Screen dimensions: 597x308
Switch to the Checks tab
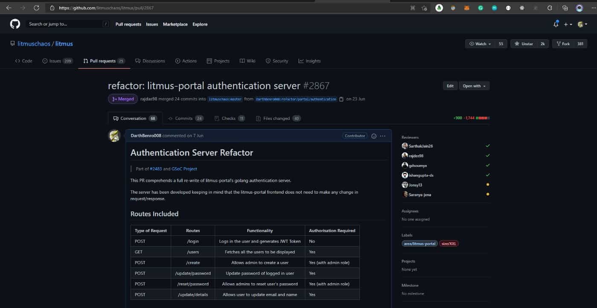click(x=230, y=118)
